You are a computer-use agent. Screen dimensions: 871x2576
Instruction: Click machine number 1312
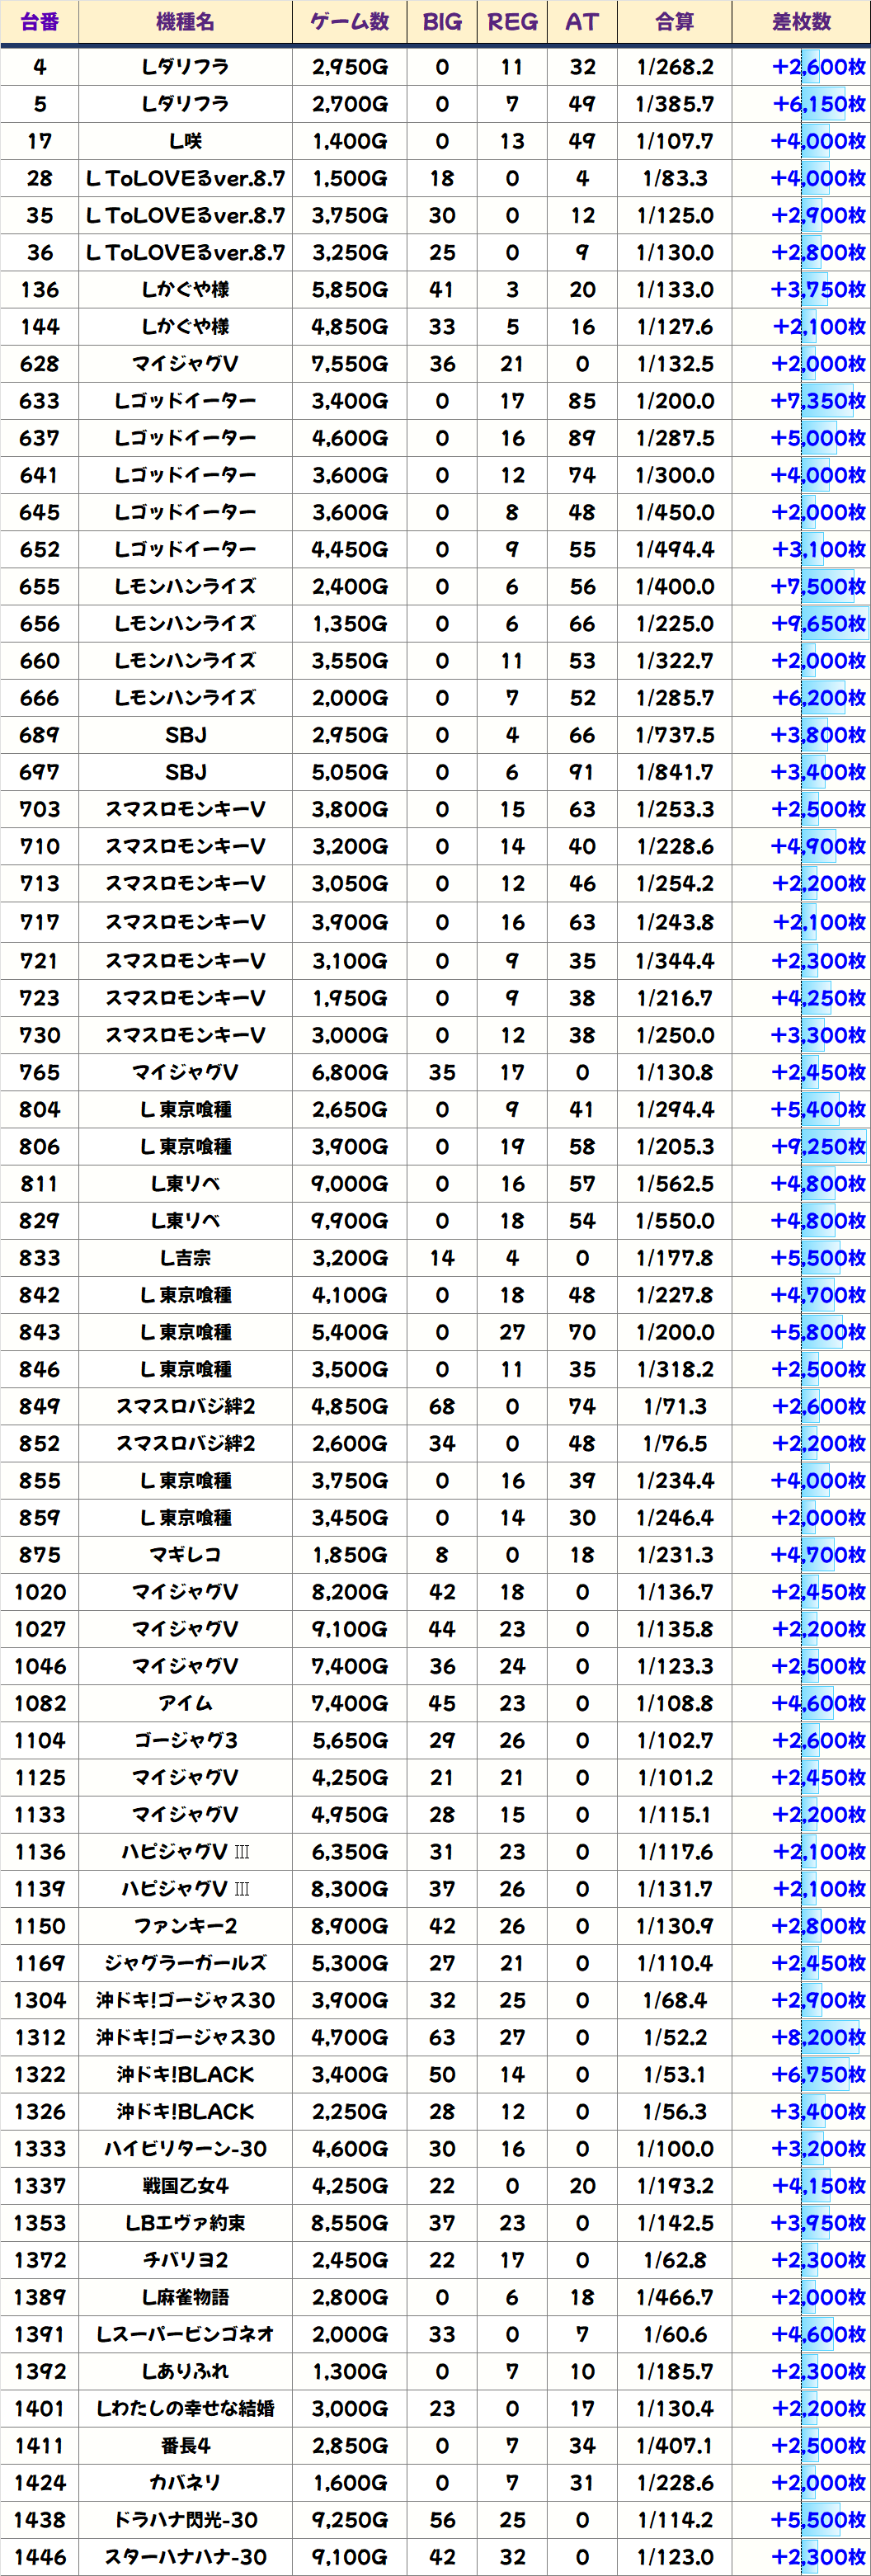click(40, 2037)
